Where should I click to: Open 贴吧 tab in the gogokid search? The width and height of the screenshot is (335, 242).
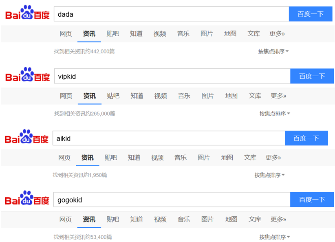113,219
